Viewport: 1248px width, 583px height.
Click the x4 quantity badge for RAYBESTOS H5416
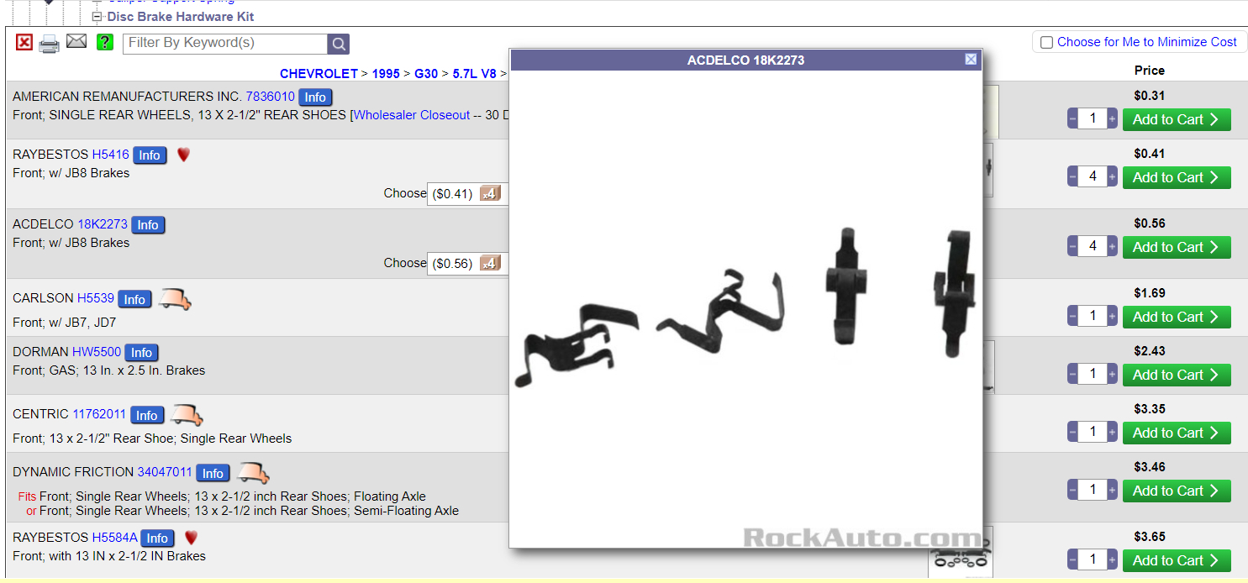[x=490, y=194]
